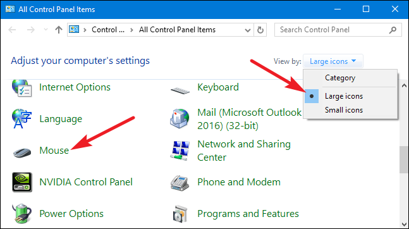
Task: Open the Mouse settings link
Action: click(54, 151)
